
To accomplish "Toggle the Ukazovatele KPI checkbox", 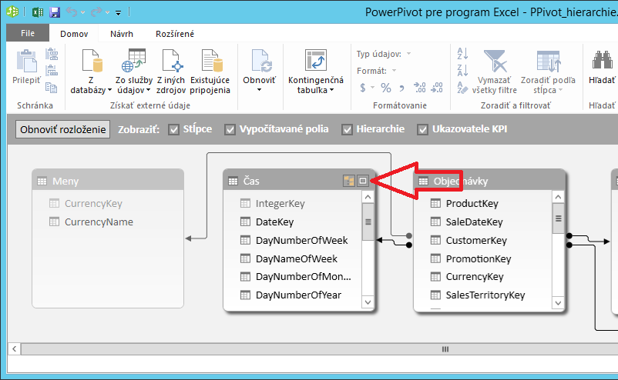I will (422, 129).
